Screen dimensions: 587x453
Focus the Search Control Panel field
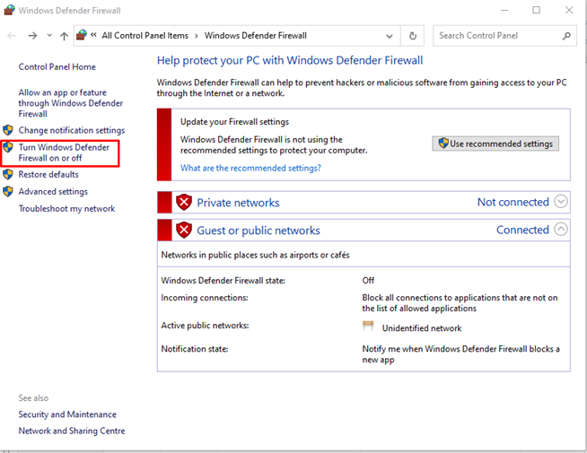[x=504, y=36]
